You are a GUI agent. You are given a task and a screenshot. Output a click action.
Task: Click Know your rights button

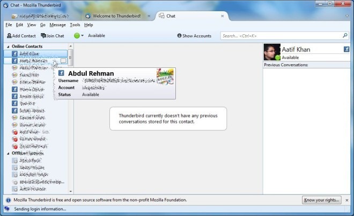pyautogui.click(x=321, y=200)
